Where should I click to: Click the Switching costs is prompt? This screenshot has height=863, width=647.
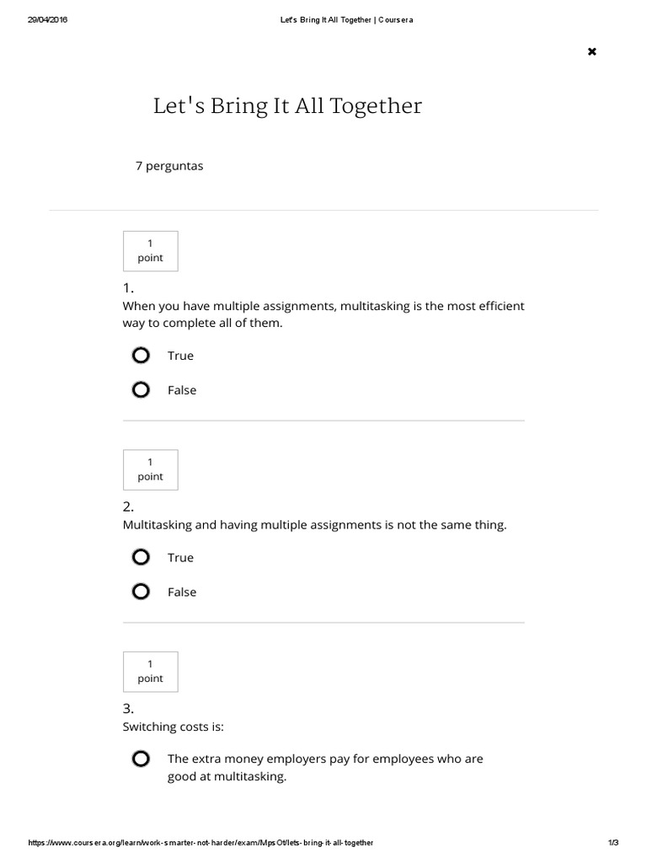[173, 726]
